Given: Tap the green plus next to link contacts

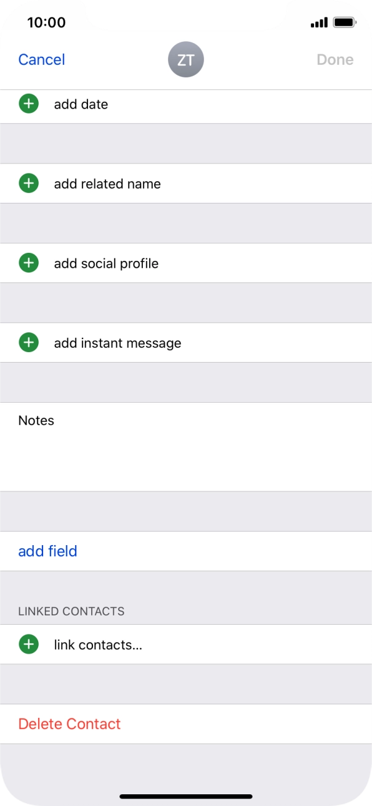Looking at the screenshot, I should [x=28, y=644].
